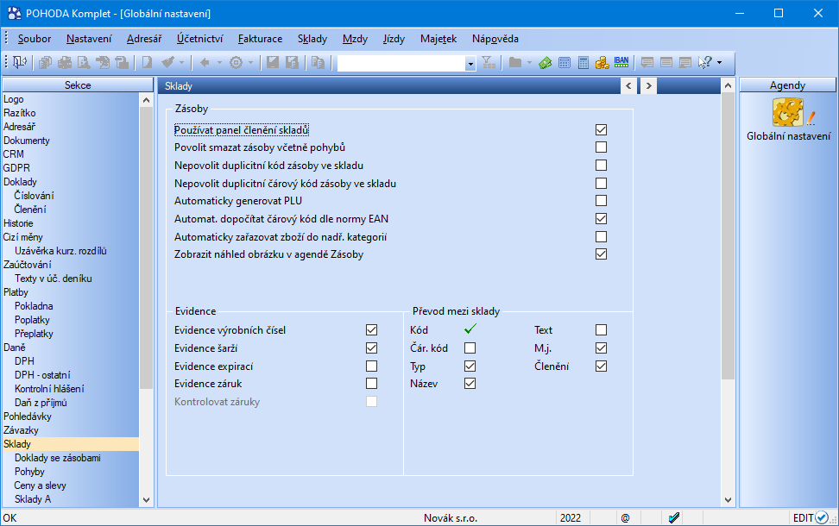Click the greyed folder toolbar icon

pyautogui.click(x=515, y=63)
